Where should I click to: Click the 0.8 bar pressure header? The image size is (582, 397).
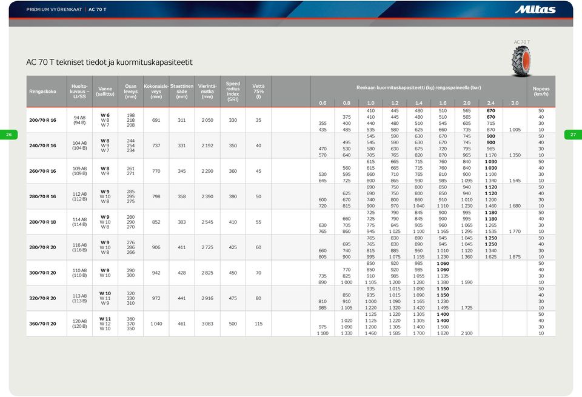(x=347, y=103)
